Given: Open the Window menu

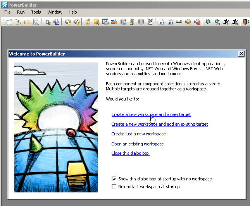Looking at the screenshot, I should 55,12.
